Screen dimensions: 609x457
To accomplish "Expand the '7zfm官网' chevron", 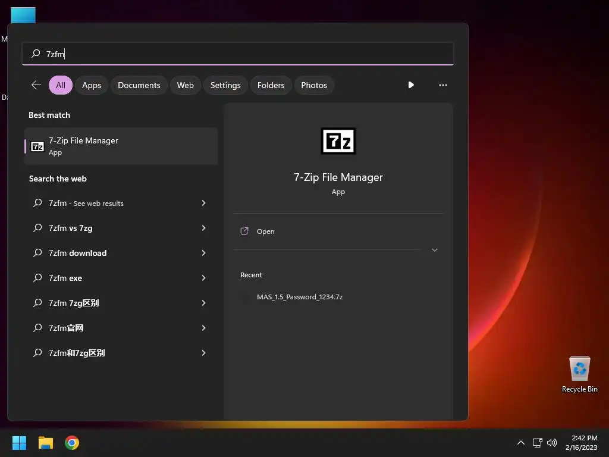I will pyautogui.click(x=203, y=328).
